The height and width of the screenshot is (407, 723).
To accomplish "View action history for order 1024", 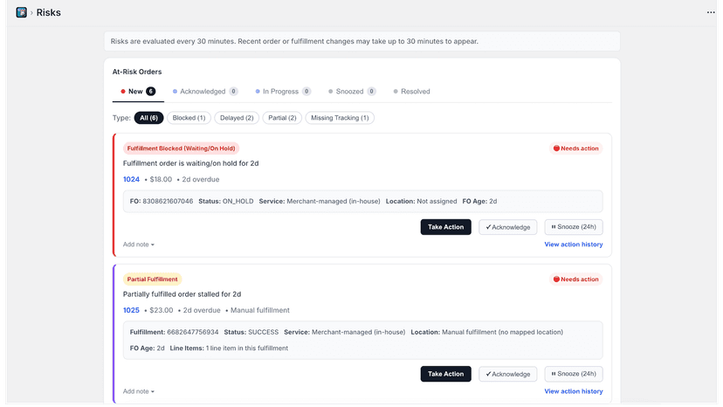I will pyautogui.click(x=574, y=245).
